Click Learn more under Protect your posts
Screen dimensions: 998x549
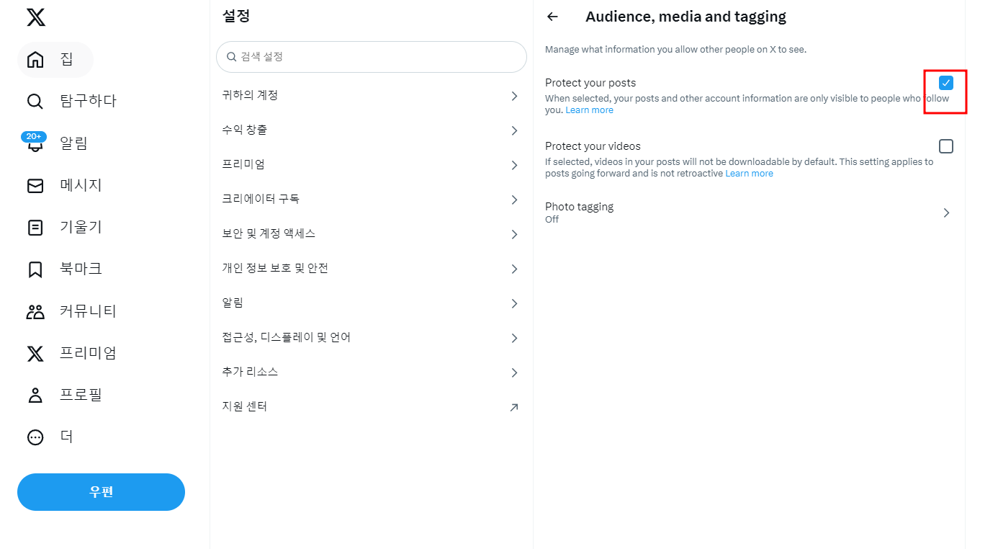589,110
